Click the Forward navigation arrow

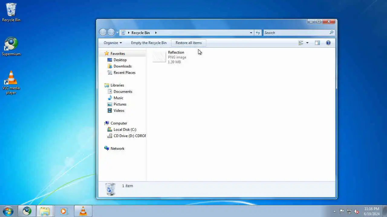[x=111, y=32]
